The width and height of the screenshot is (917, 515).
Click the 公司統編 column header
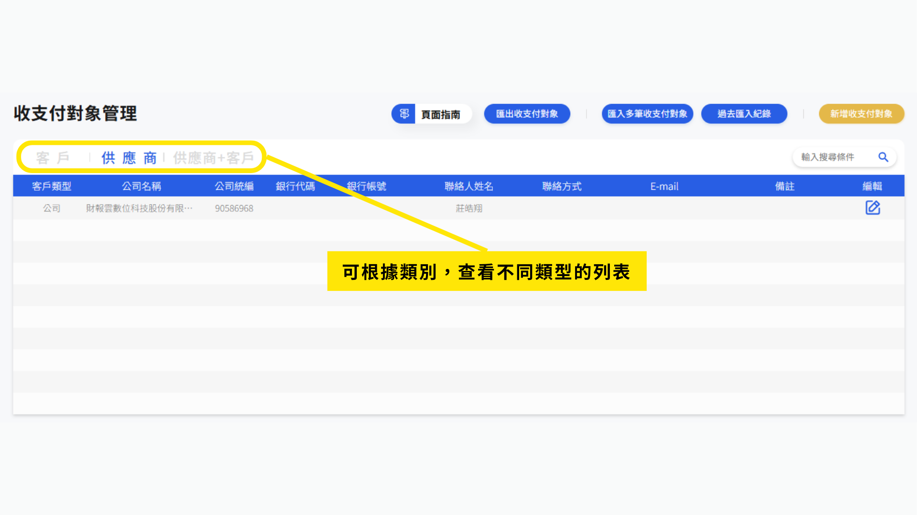click(234, 186)
